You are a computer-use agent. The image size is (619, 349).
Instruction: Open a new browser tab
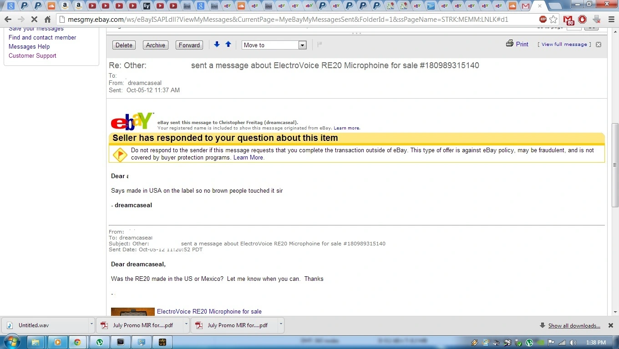point(554,6)
